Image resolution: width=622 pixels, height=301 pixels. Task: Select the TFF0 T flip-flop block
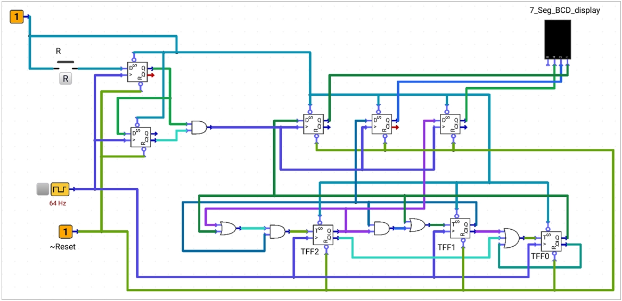click(551, 241)
